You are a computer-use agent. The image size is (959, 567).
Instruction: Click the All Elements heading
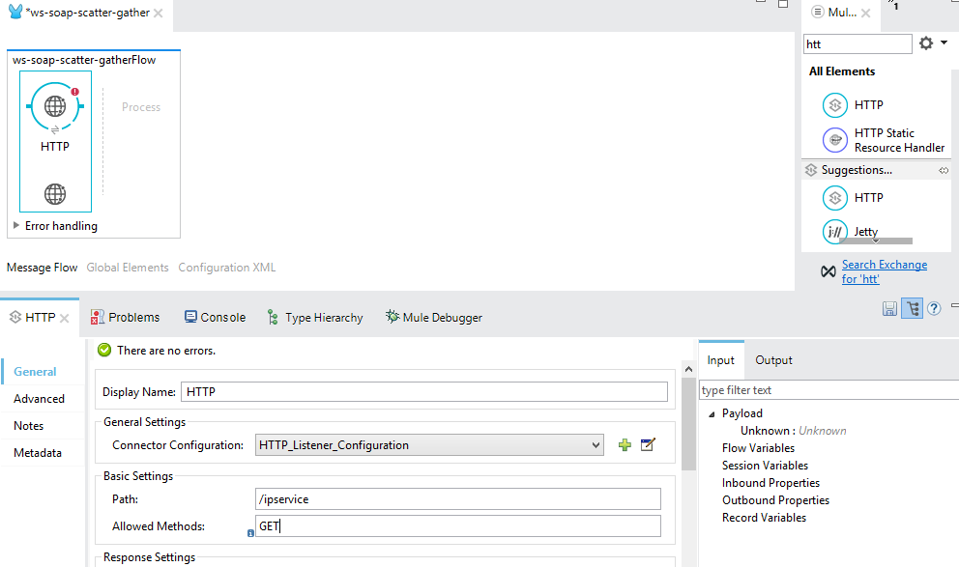click(842, 71)
